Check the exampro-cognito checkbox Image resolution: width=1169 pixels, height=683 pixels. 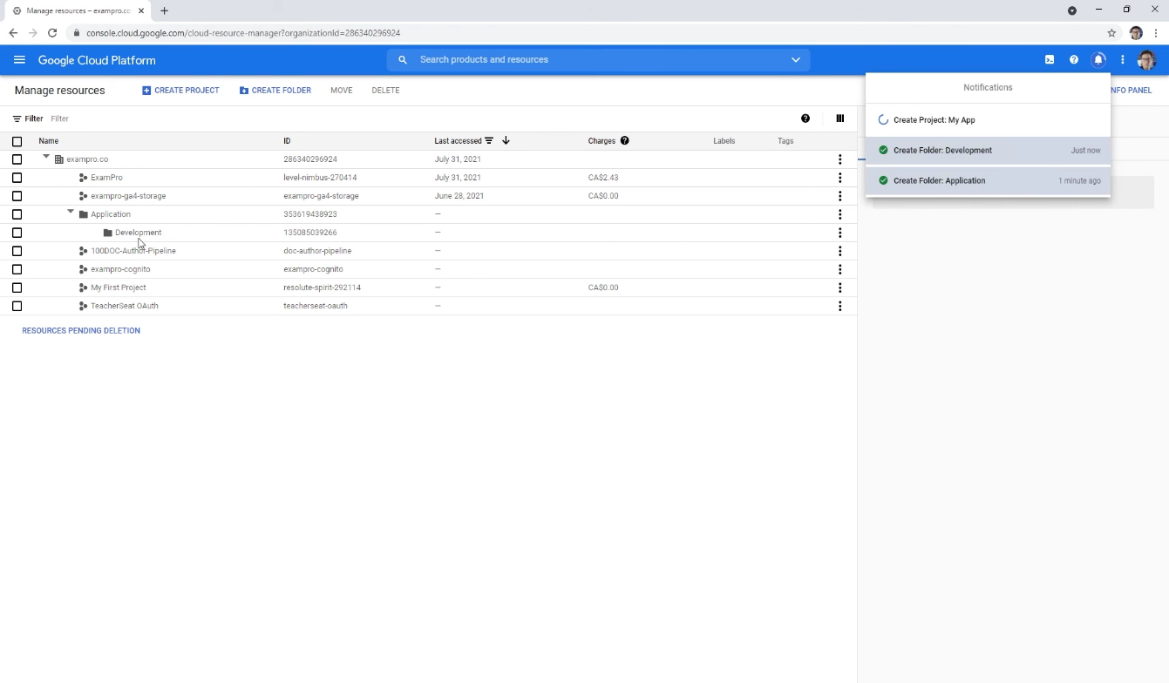coord(17,269)
